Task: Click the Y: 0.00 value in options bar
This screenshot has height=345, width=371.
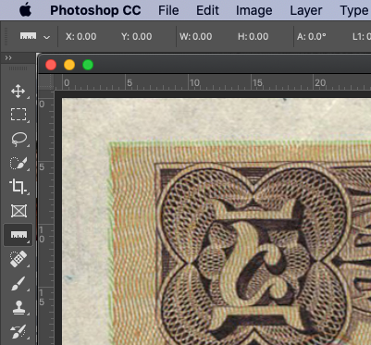Action: point(137,37)
